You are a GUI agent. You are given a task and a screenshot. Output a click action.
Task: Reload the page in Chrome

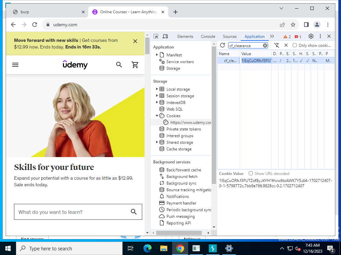pyautogui.click(x=35, y=25)
